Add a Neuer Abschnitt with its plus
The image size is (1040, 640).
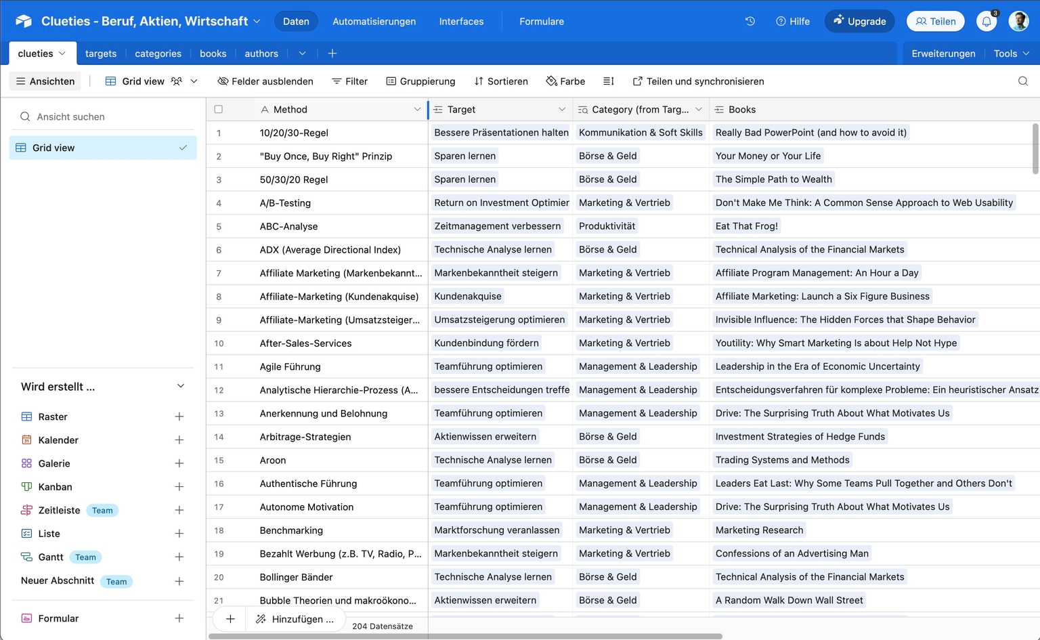tap(179, 581)
